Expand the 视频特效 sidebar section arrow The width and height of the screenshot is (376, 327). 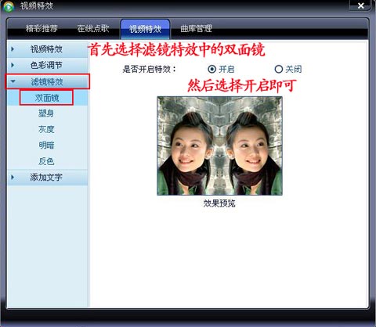tap(13, 49)
